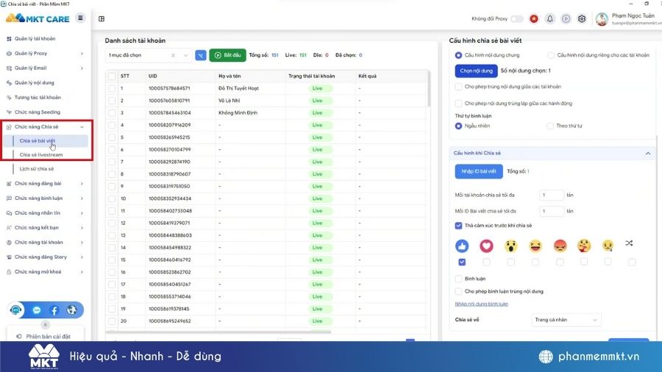This screenshot has width=662, height=372.
Task: Open the '1 mục đã chọn' dropdown
Action: click(x=148, y=55)
